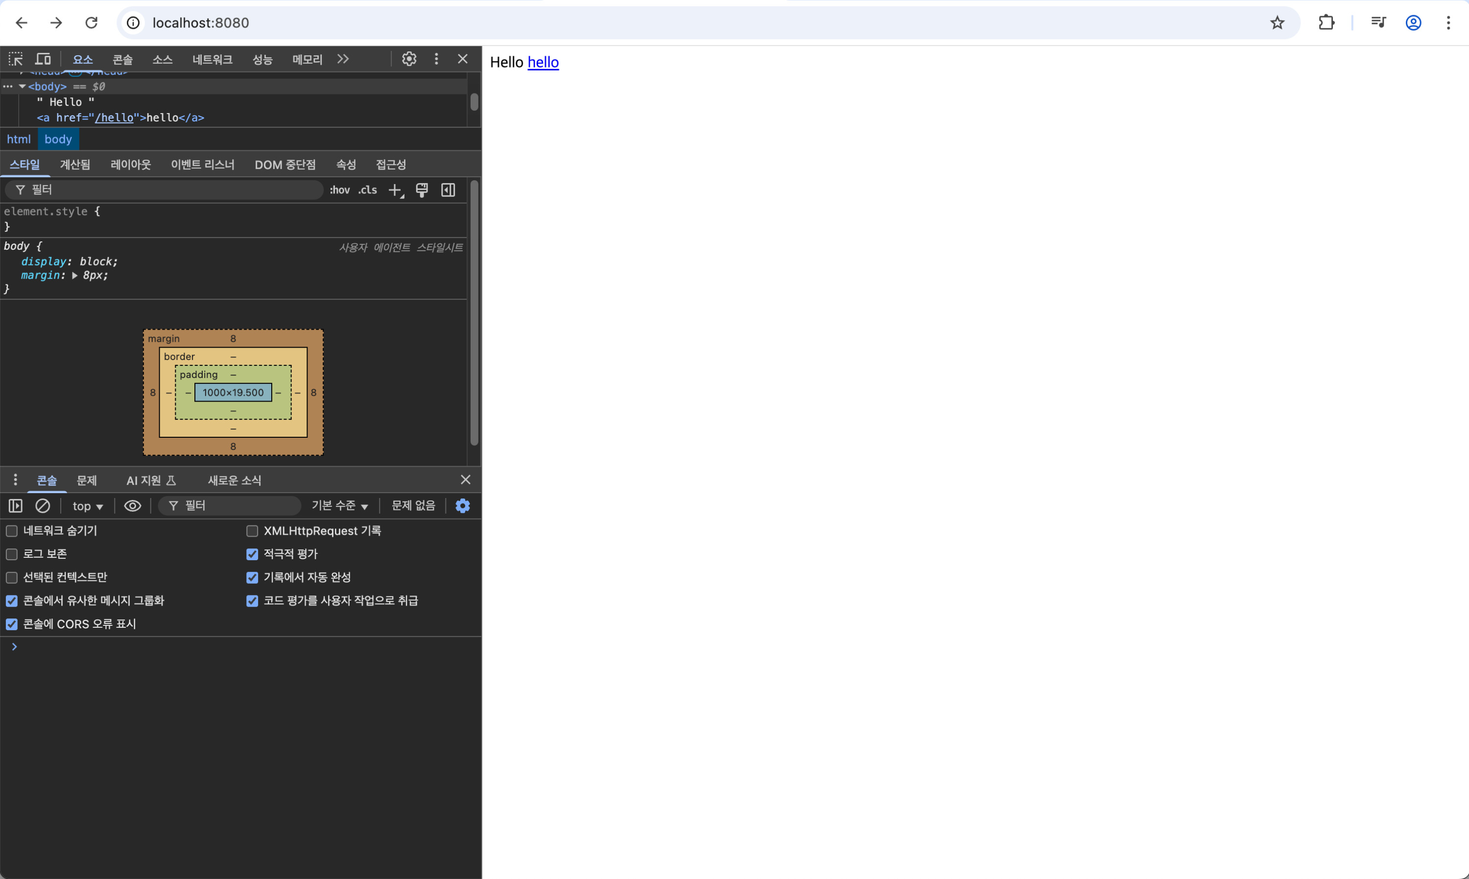Show more DevTools tabs with the chevron

pyautogui.click(x=343, y=59)
